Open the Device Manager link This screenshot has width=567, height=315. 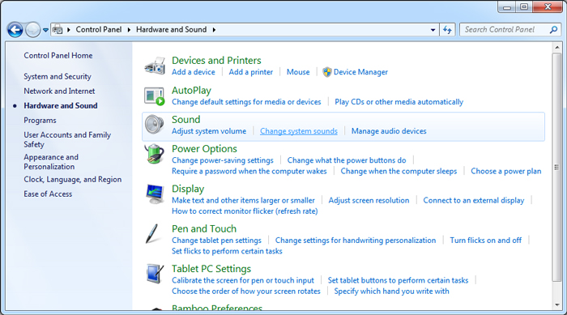click(360, 72)
